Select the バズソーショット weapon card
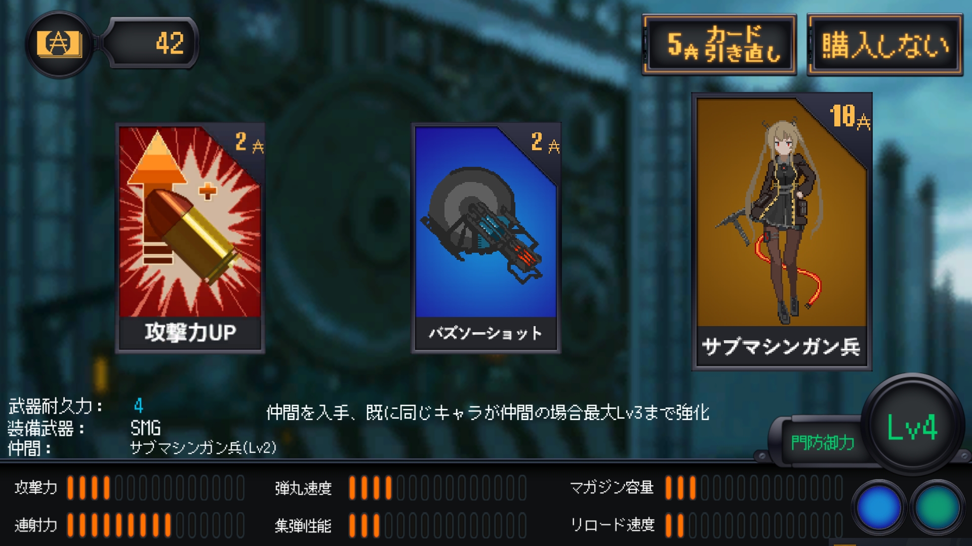Image resolution: width=972 pixels, height=546 pixels. coord(485,238)
